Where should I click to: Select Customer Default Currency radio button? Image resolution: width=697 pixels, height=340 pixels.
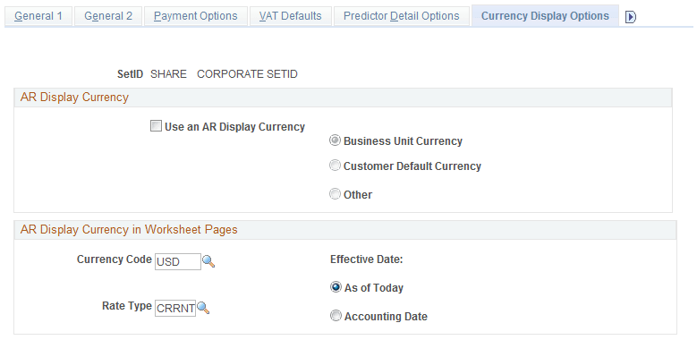335,166
